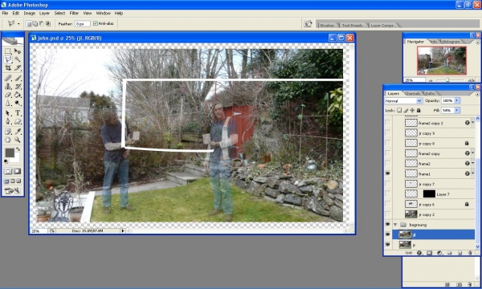Select the jr copy 2 layer
The width and height of the screenshot is (482, 289).
click(x=434, y=214)
